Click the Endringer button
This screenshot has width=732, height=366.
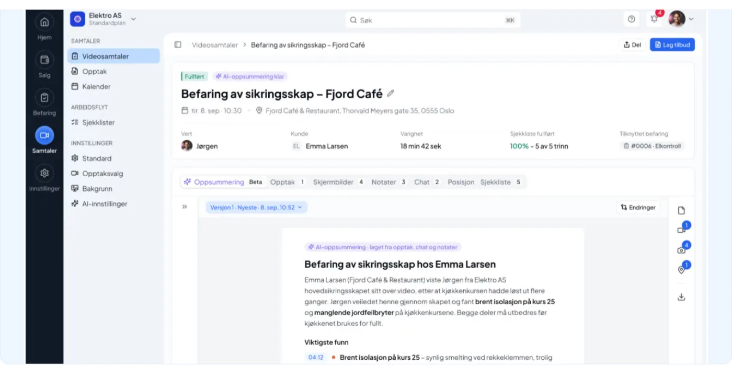[x=638, y=208]
